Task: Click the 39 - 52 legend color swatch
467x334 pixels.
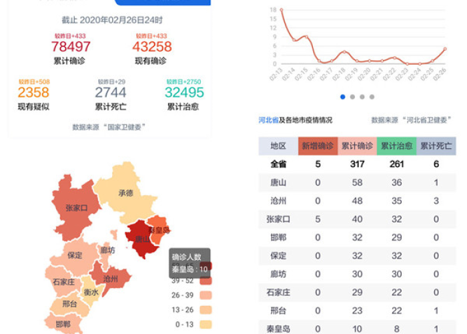Action: (x=205, y=281)
